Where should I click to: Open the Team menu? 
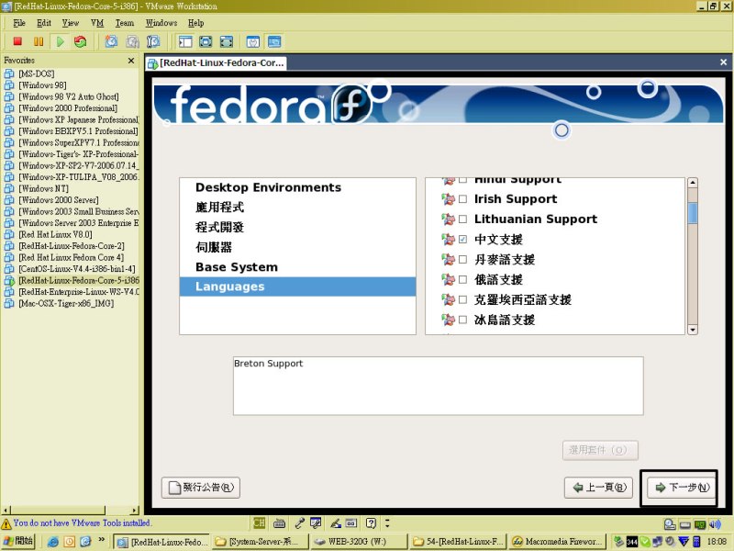click(124, 22)
